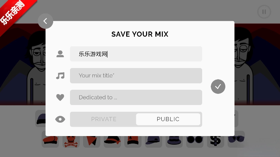Select the round black sunglasses icon

pyautogui.click(x=195, y=140)
